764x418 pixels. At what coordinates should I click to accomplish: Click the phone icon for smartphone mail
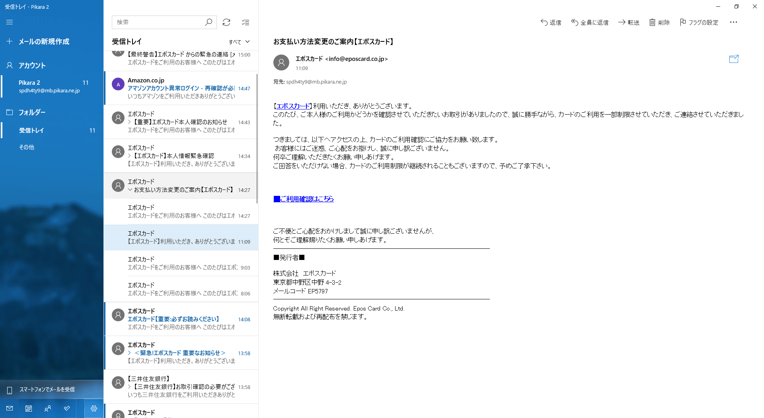tap(10, 390)
